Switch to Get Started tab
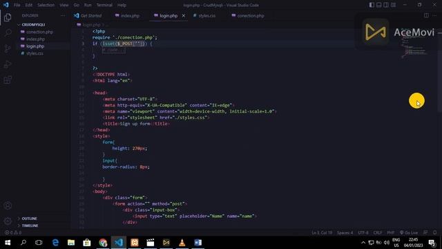The height and width of the screenshot is (249, 442). click(88, 15)
